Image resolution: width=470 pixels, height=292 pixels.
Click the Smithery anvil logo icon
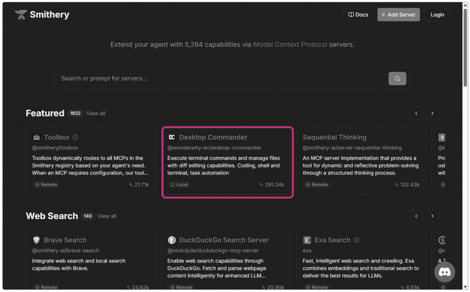pos(21,15)
